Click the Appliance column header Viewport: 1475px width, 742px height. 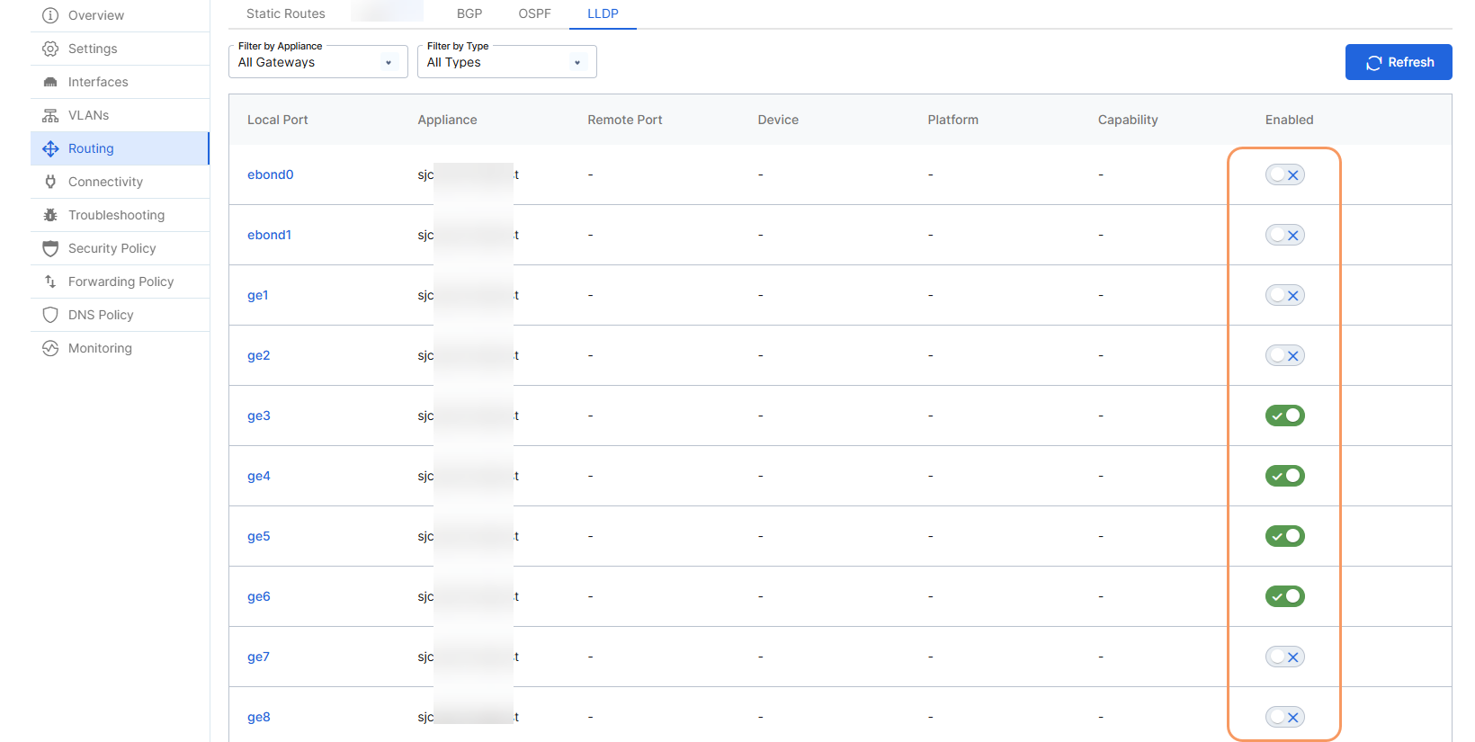(x=447, y=120)
